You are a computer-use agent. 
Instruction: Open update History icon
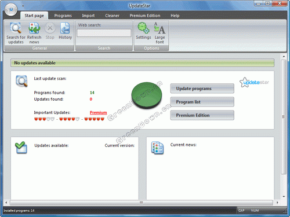pos(65,28)
